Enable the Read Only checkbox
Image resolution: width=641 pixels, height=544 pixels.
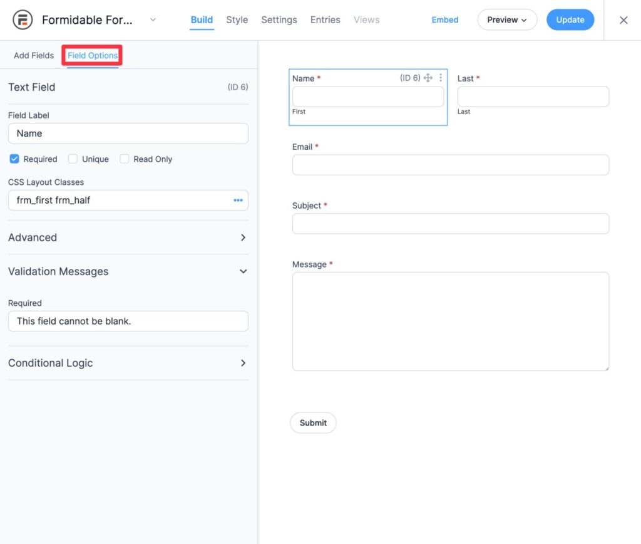[x=125, y=159]
